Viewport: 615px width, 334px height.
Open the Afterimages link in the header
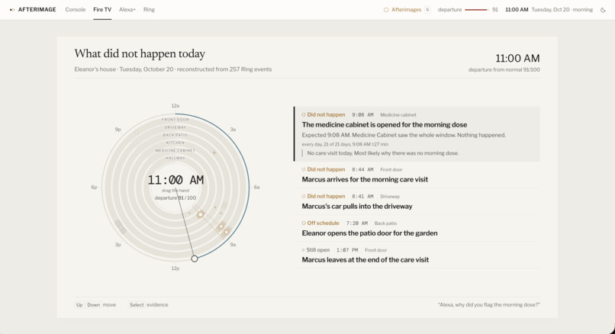click(x=406, y=10)
